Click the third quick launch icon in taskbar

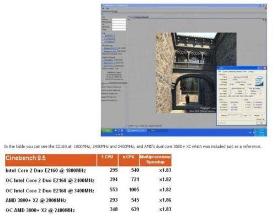coord(122,131)
